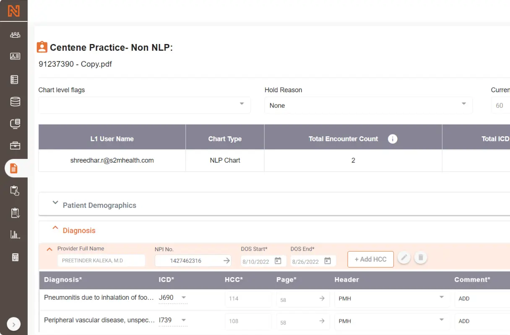Expand the sidebar with the arrow button
510x335 pixels.
point(13,324)
